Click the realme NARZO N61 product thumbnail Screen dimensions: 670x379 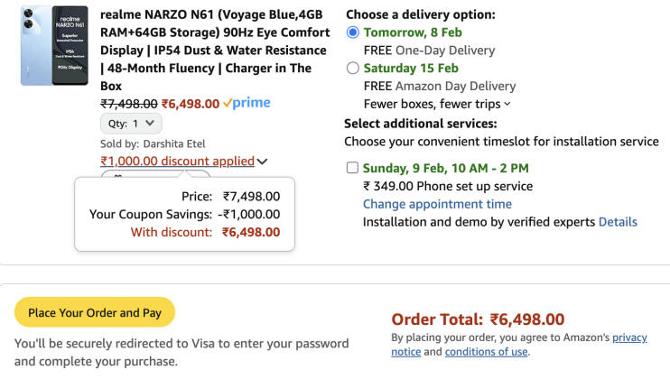coord(53,46)
